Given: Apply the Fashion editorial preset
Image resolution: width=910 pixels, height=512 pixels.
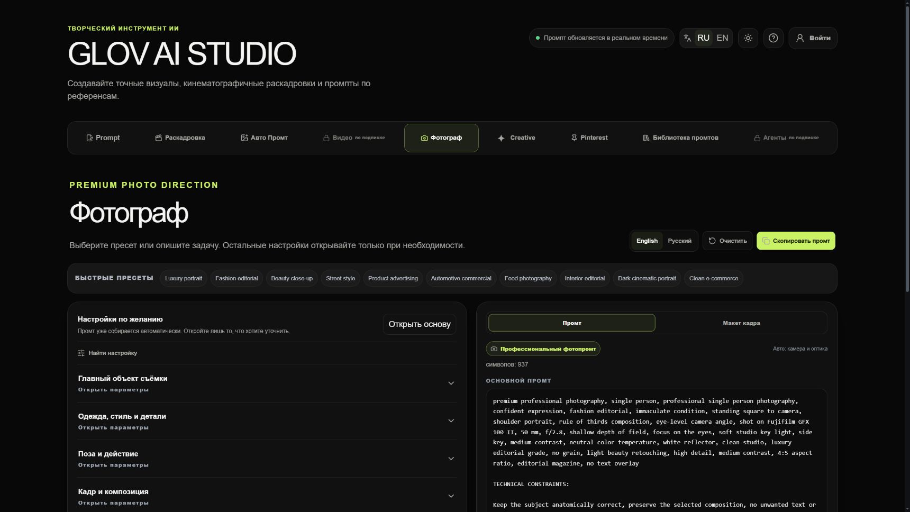Looking at the screenshot, I should pos(236,278).
